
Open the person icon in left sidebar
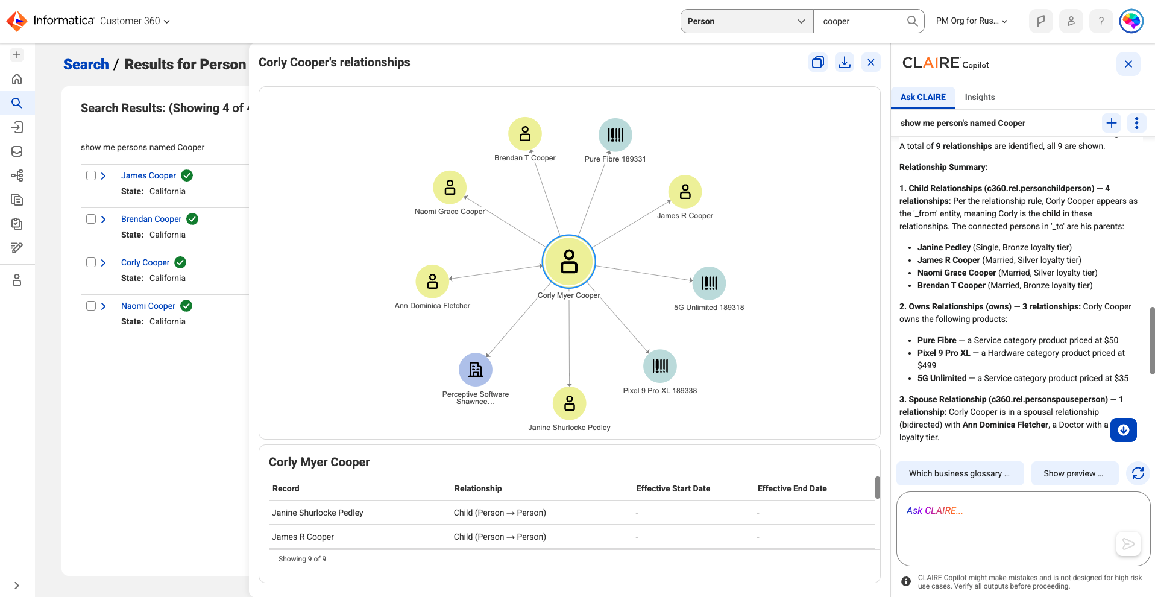coord(17,280)
